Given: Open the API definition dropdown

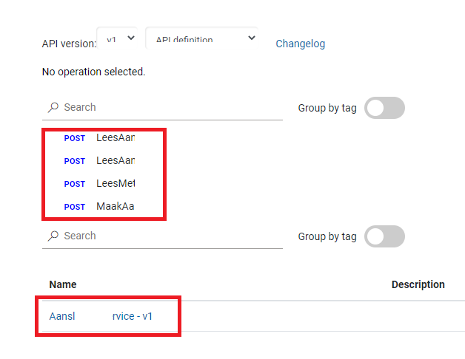Looking at the screenshot, I should [x=201, y=38].
